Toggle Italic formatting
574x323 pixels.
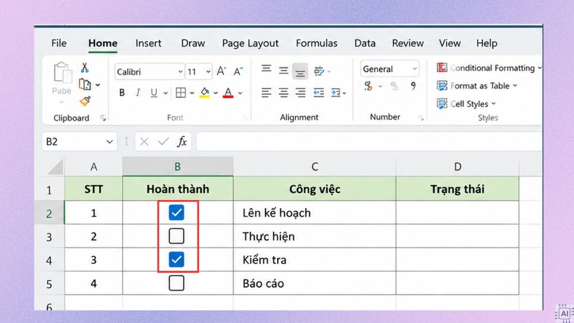click(138, 93)
